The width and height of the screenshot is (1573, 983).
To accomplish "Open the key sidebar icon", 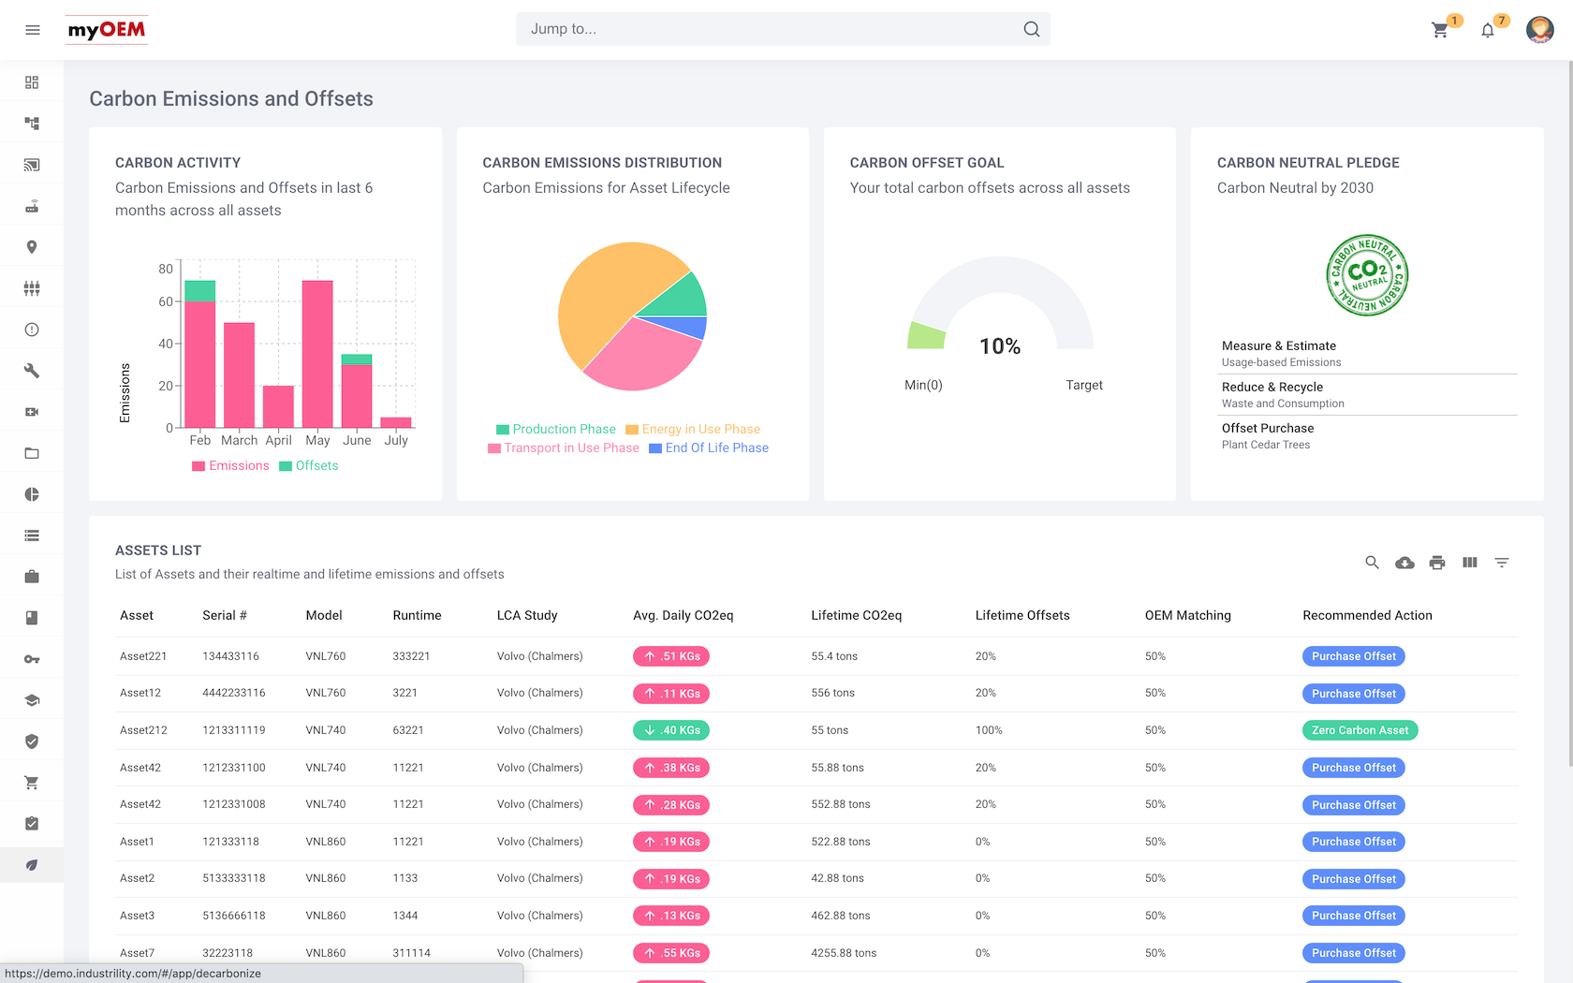I will click(32, 659).
